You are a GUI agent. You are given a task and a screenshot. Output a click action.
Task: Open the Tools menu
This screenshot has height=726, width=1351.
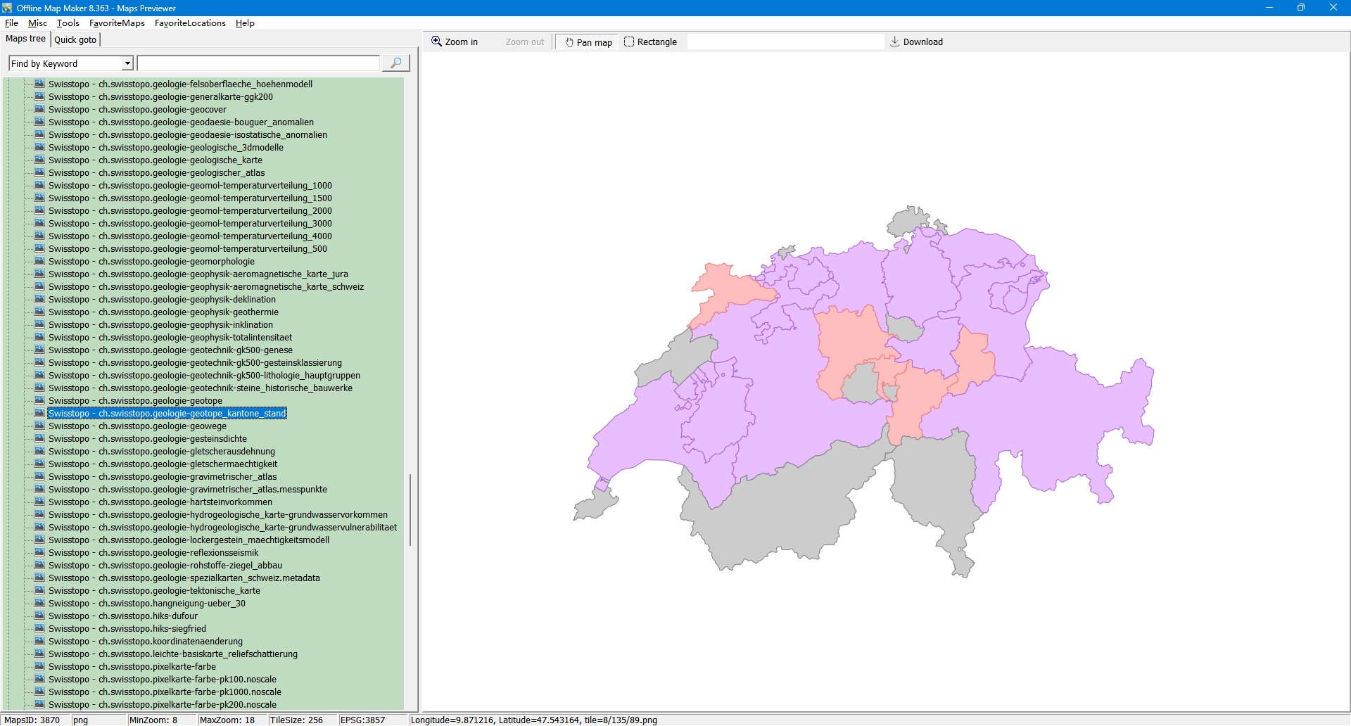point(68,23)
